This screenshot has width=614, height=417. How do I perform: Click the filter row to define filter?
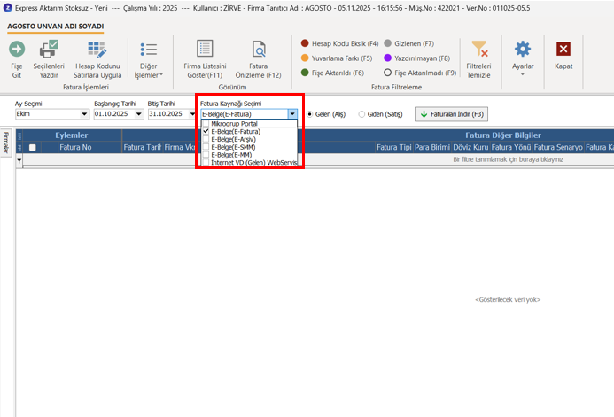pyautogui.click(x=508, y=159)
